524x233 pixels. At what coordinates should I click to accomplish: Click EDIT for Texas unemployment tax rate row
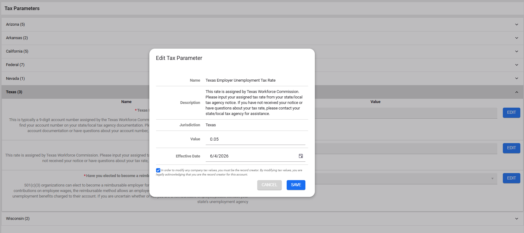511,148
